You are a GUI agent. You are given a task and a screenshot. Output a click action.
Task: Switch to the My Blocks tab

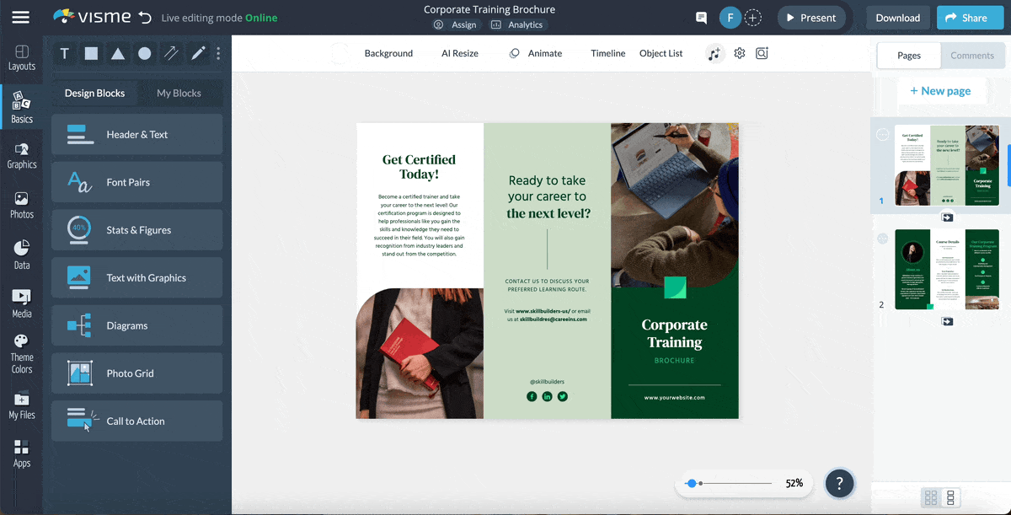coord(180,93)
